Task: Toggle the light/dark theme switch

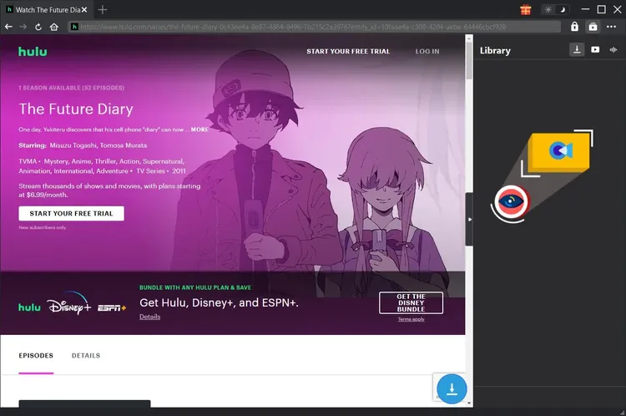Action: 553,10
